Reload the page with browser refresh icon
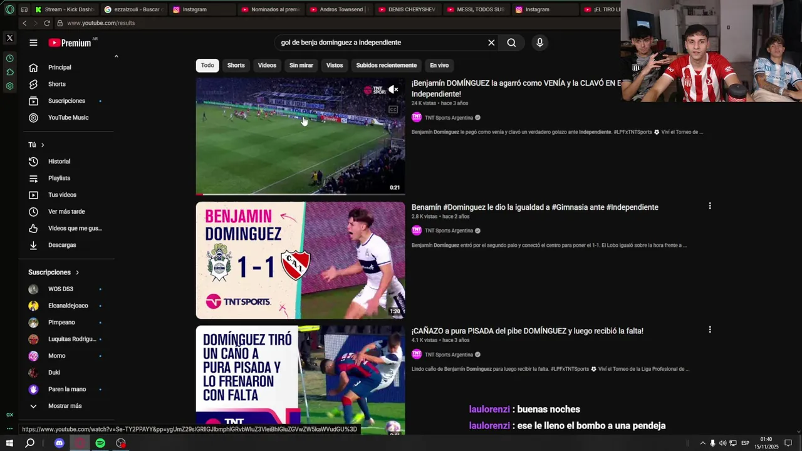This screenshot has width=802, height=451. pyautogui.click(x=46, y=23)
